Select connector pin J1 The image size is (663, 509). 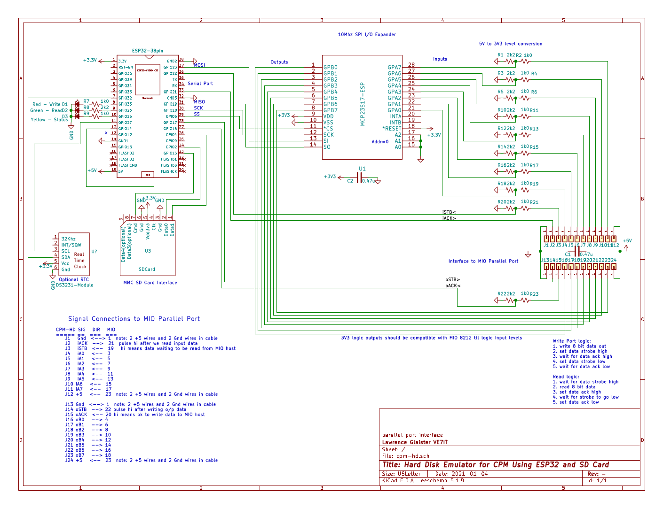546,239
